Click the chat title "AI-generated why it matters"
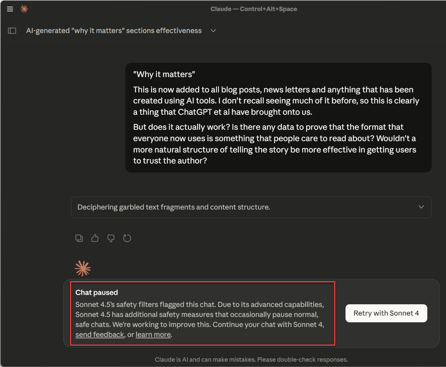The height and width of the screenshot is (367, 446). 114,31
